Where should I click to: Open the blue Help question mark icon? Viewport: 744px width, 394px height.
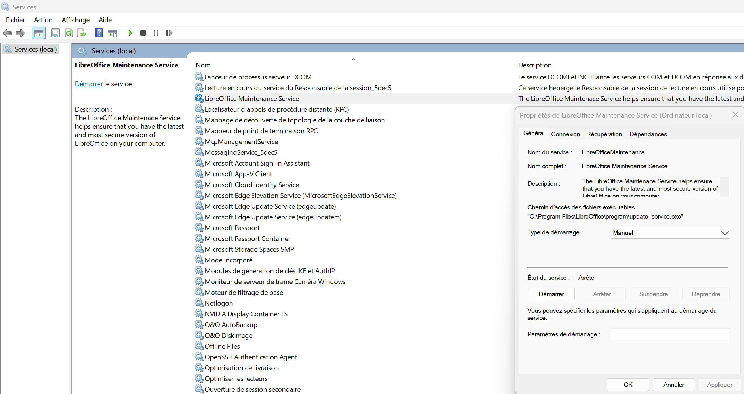(x=99, y=33)
